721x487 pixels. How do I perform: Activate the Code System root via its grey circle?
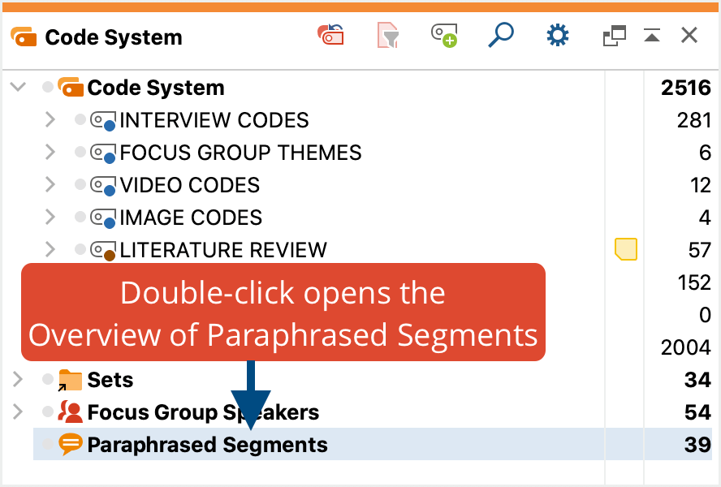[48, 87]
